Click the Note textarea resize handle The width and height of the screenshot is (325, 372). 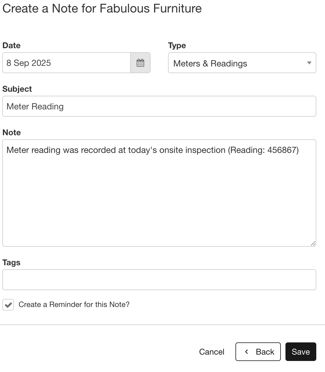(313, 243)
